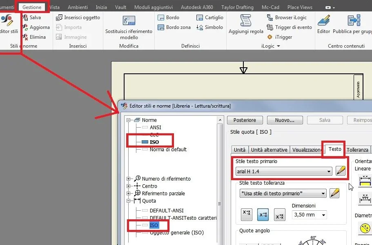Open the Editor stili tool
Viewport: 372px width, 245px height.
click(8, 24)
